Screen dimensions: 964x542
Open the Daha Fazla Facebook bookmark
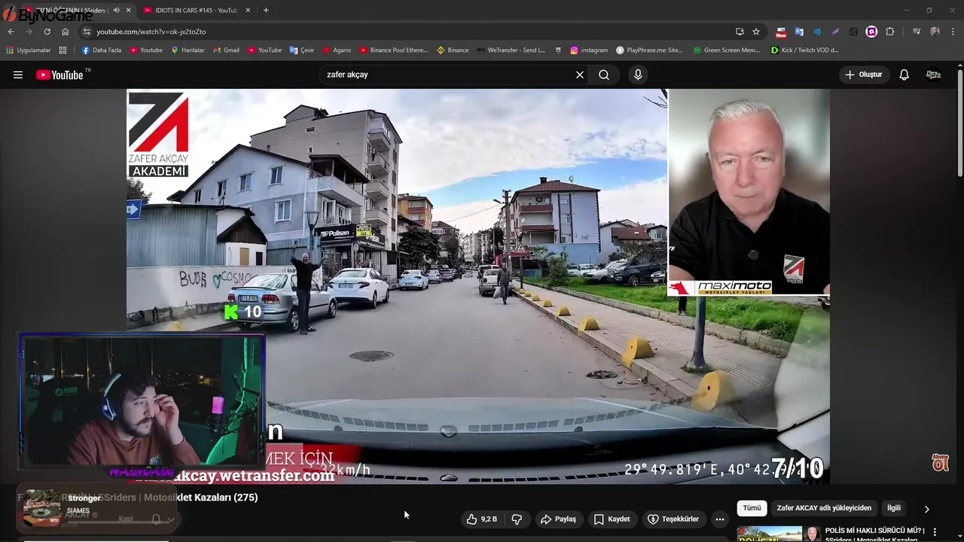[102, 50]
